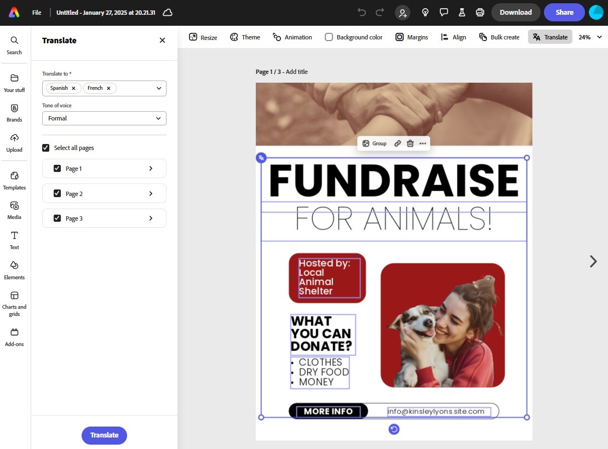Open the Tone of voice dropdown
Viewport: 608px width, 449px height.
click(x=104, y=118)
